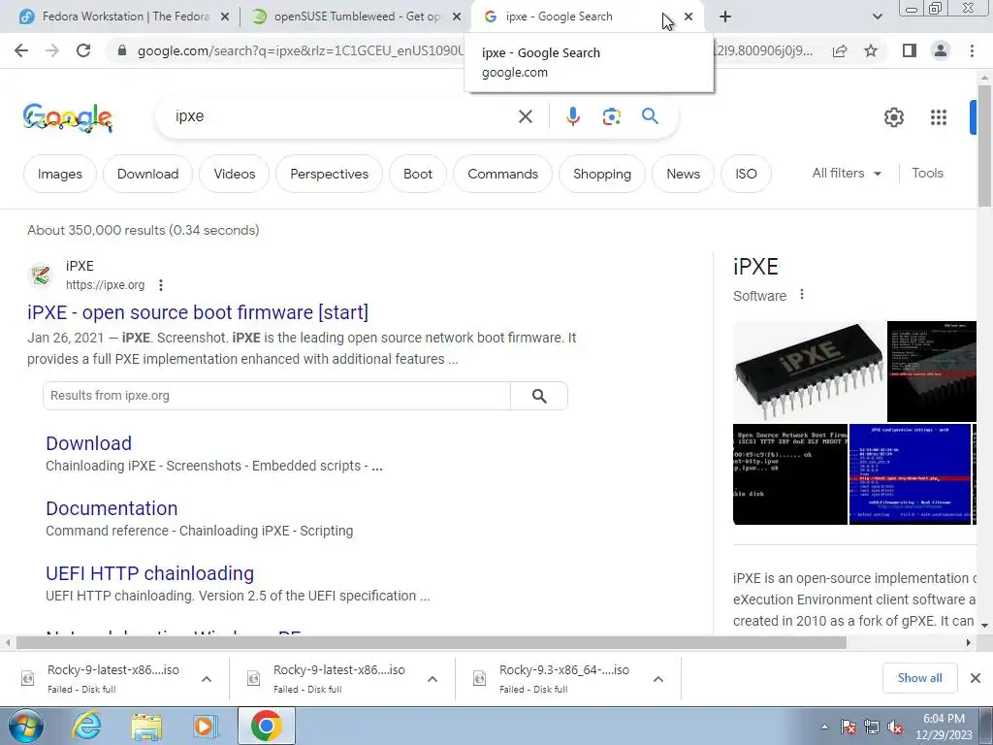The height and width of the screenshot is (745, 993).
Task: Open Windows Explorer from taskbar
Action: coord(146,726)
